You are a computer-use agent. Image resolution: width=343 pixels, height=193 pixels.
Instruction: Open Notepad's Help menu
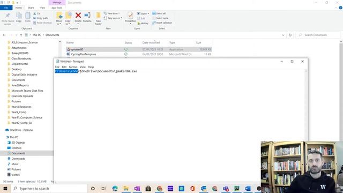pyautogui.click(x=91, y=67)
